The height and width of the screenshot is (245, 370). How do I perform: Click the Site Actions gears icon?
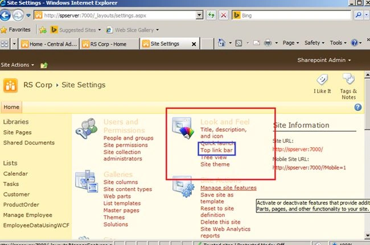(183, 187)
